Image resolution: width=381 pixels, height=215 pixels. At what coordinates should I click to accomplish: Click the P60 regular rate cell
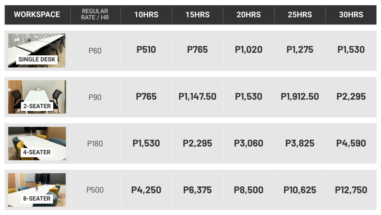pos(95,51)
